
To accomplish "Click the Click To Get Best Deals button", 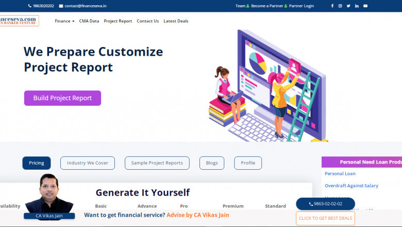I will click(x=325, y=218).
